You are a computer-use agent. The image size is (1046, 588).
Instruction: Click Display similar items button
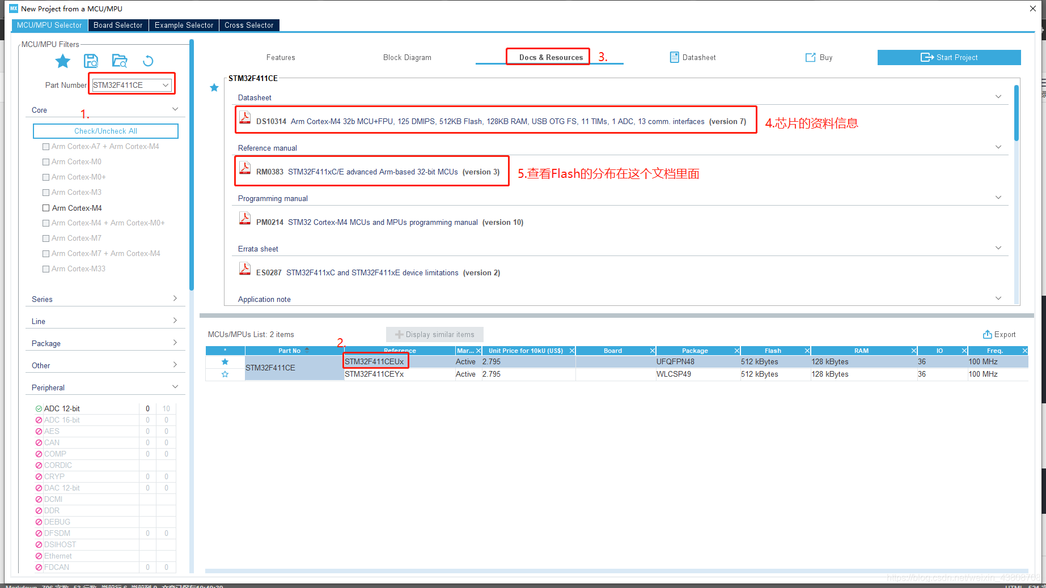tap(434, 334)
